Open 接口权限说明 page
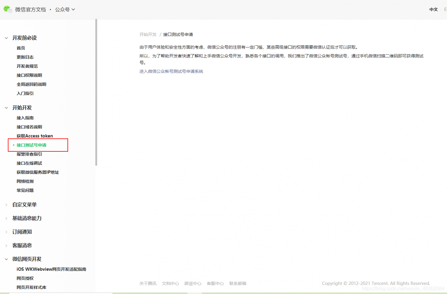The width and height of the screenshot is (447, 294). pos(29,75)
